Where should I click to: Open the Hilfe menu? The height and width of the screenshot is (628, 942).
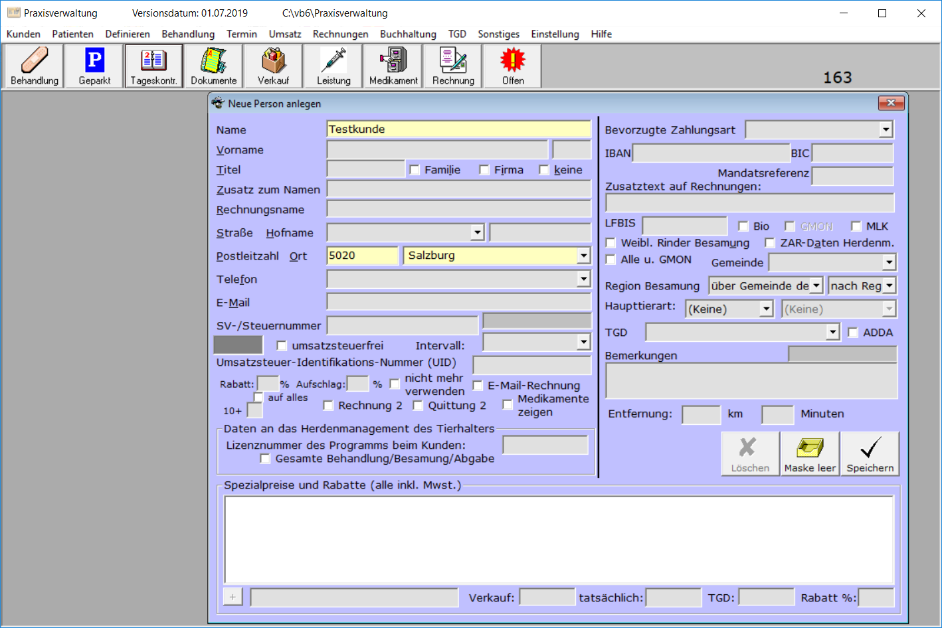point(601,34)
